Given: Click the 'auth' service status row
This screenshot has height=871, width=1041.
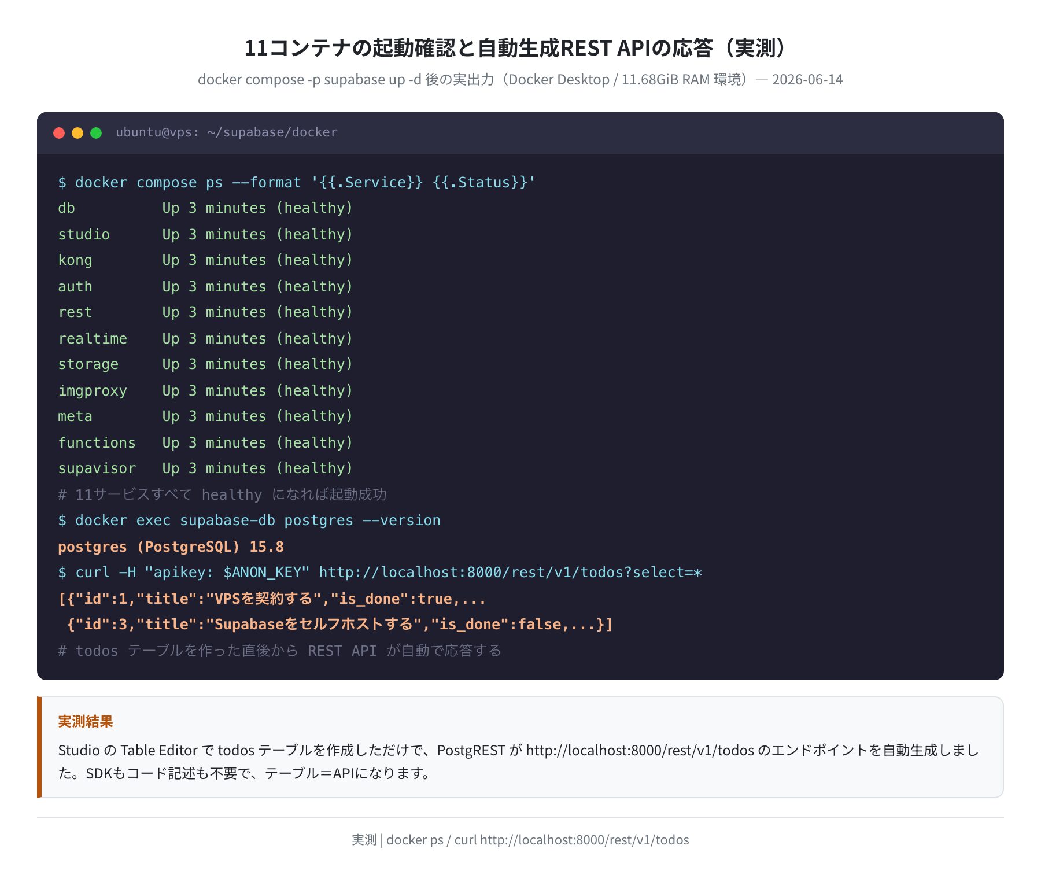Looking at the screenshot, I should coord(205,286).
